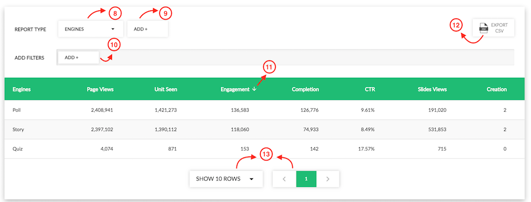
Task: Click ADD + in the Add Filters row
Action: pyautogui.click(x=79, y=57)
